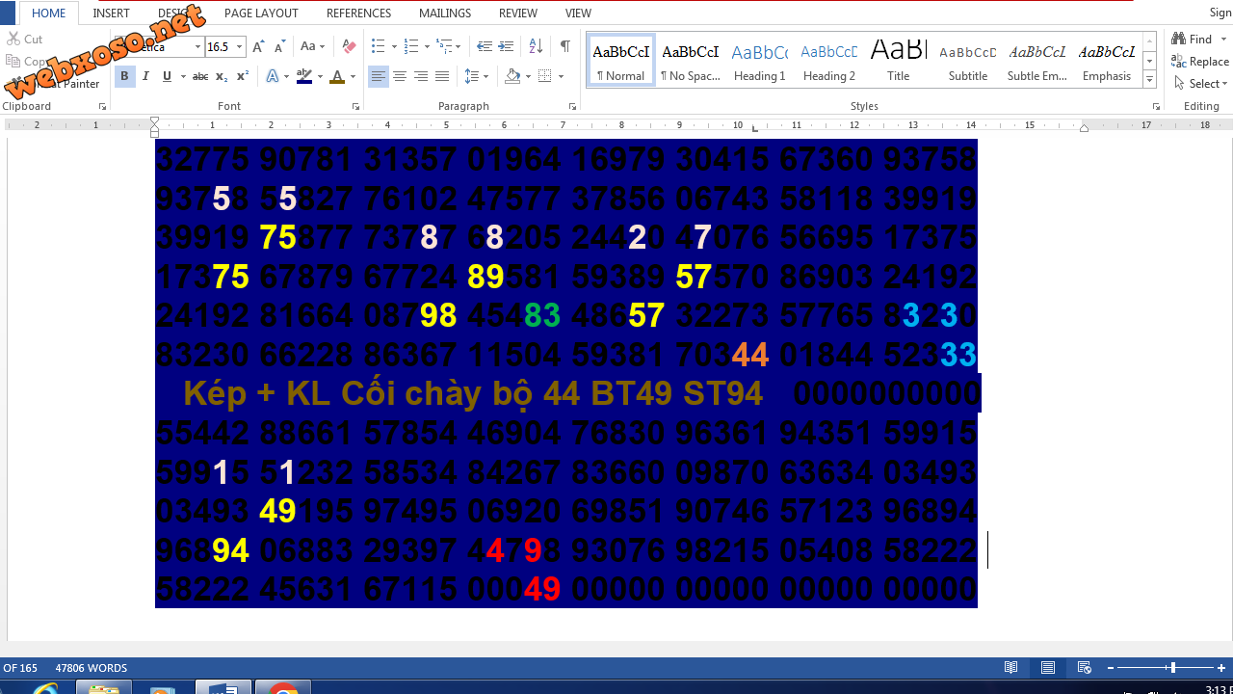
Task: Toggle Show/Hide paragraph marks
Action: tap(564, 46)
